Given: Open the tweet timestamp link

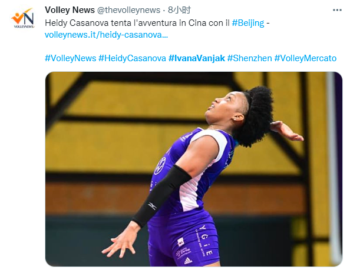Looking at the screenshot, I should tap(180, 10).
